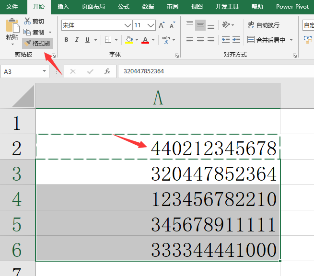Click the Insert Function fx icon

coord(107,71)
